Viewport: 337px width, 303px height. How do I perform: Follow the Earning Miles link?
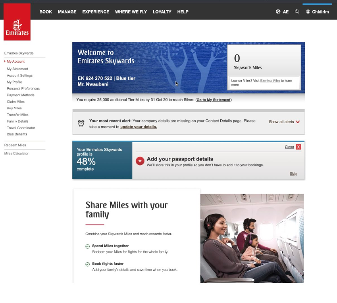270,81
